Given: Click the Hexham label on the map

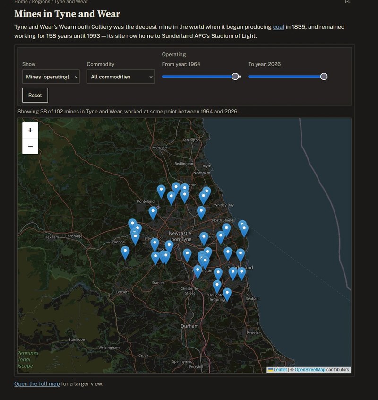Looking at the screenshot, I should click(52, 237).
